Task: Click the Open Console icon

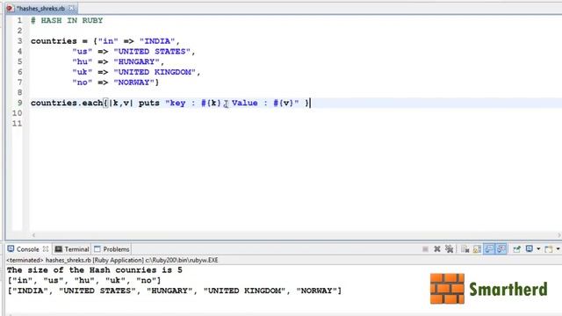Action: click(548, 249)
